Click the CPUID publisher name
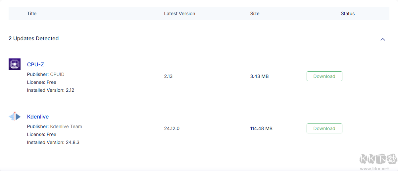The width and height of the screenshot is (398, 171). (57, 74)
